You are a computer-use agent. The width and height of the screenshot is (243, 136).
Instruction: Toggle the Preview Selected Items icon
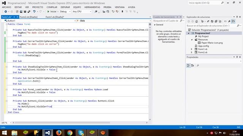[233, 22]
